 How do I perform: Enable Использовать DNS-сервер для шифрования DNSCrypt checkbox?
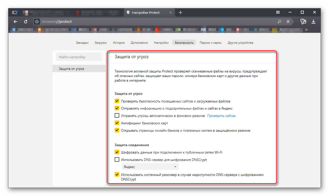(x=117, y=159)
